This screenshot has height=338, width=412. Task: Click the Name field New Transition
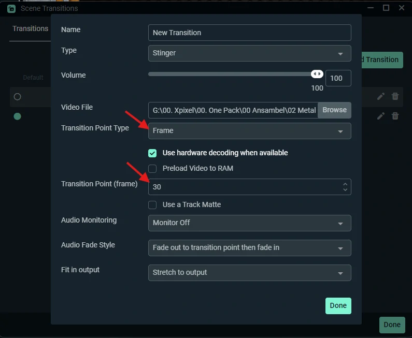[x=250, y=33]
